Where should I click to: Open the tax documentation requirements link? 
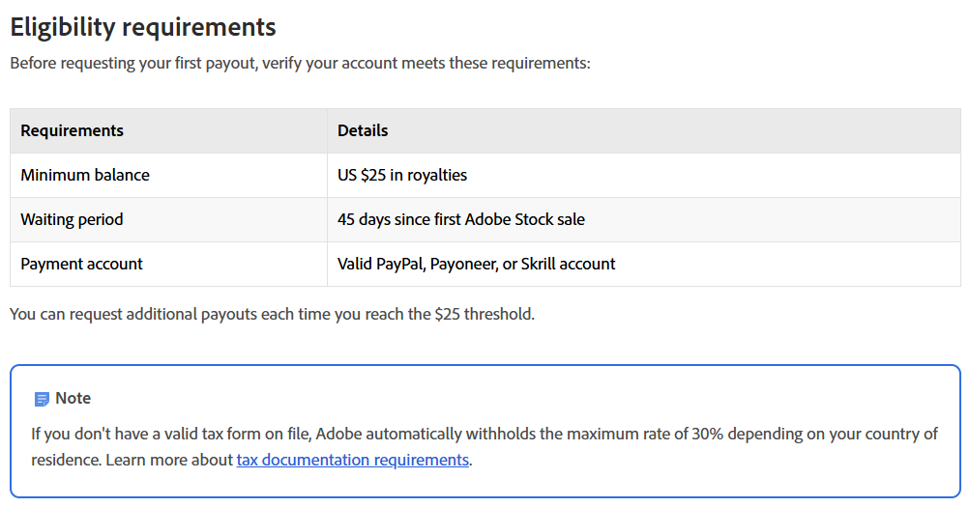point(352,460)
